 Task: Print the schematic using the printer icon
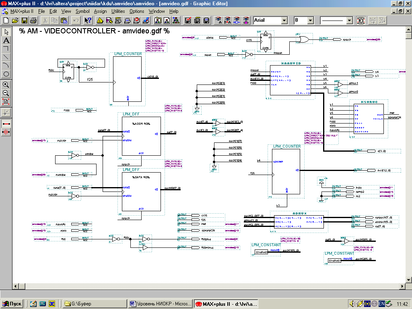34,20
